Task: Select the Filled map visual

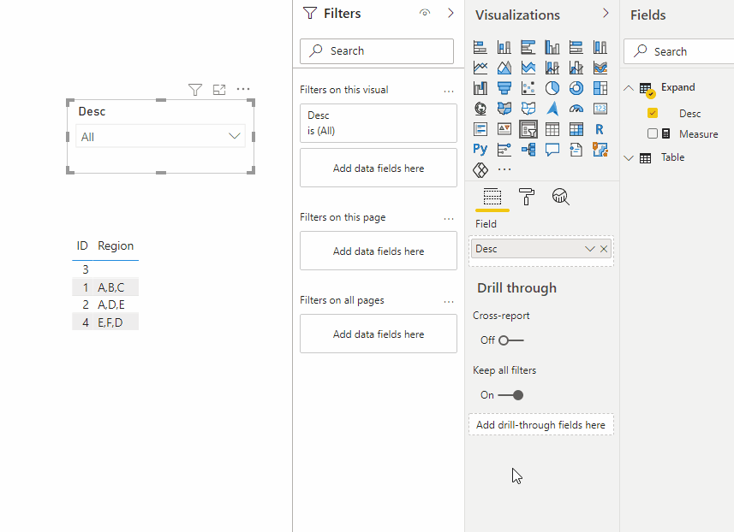Action: point(504,109)
